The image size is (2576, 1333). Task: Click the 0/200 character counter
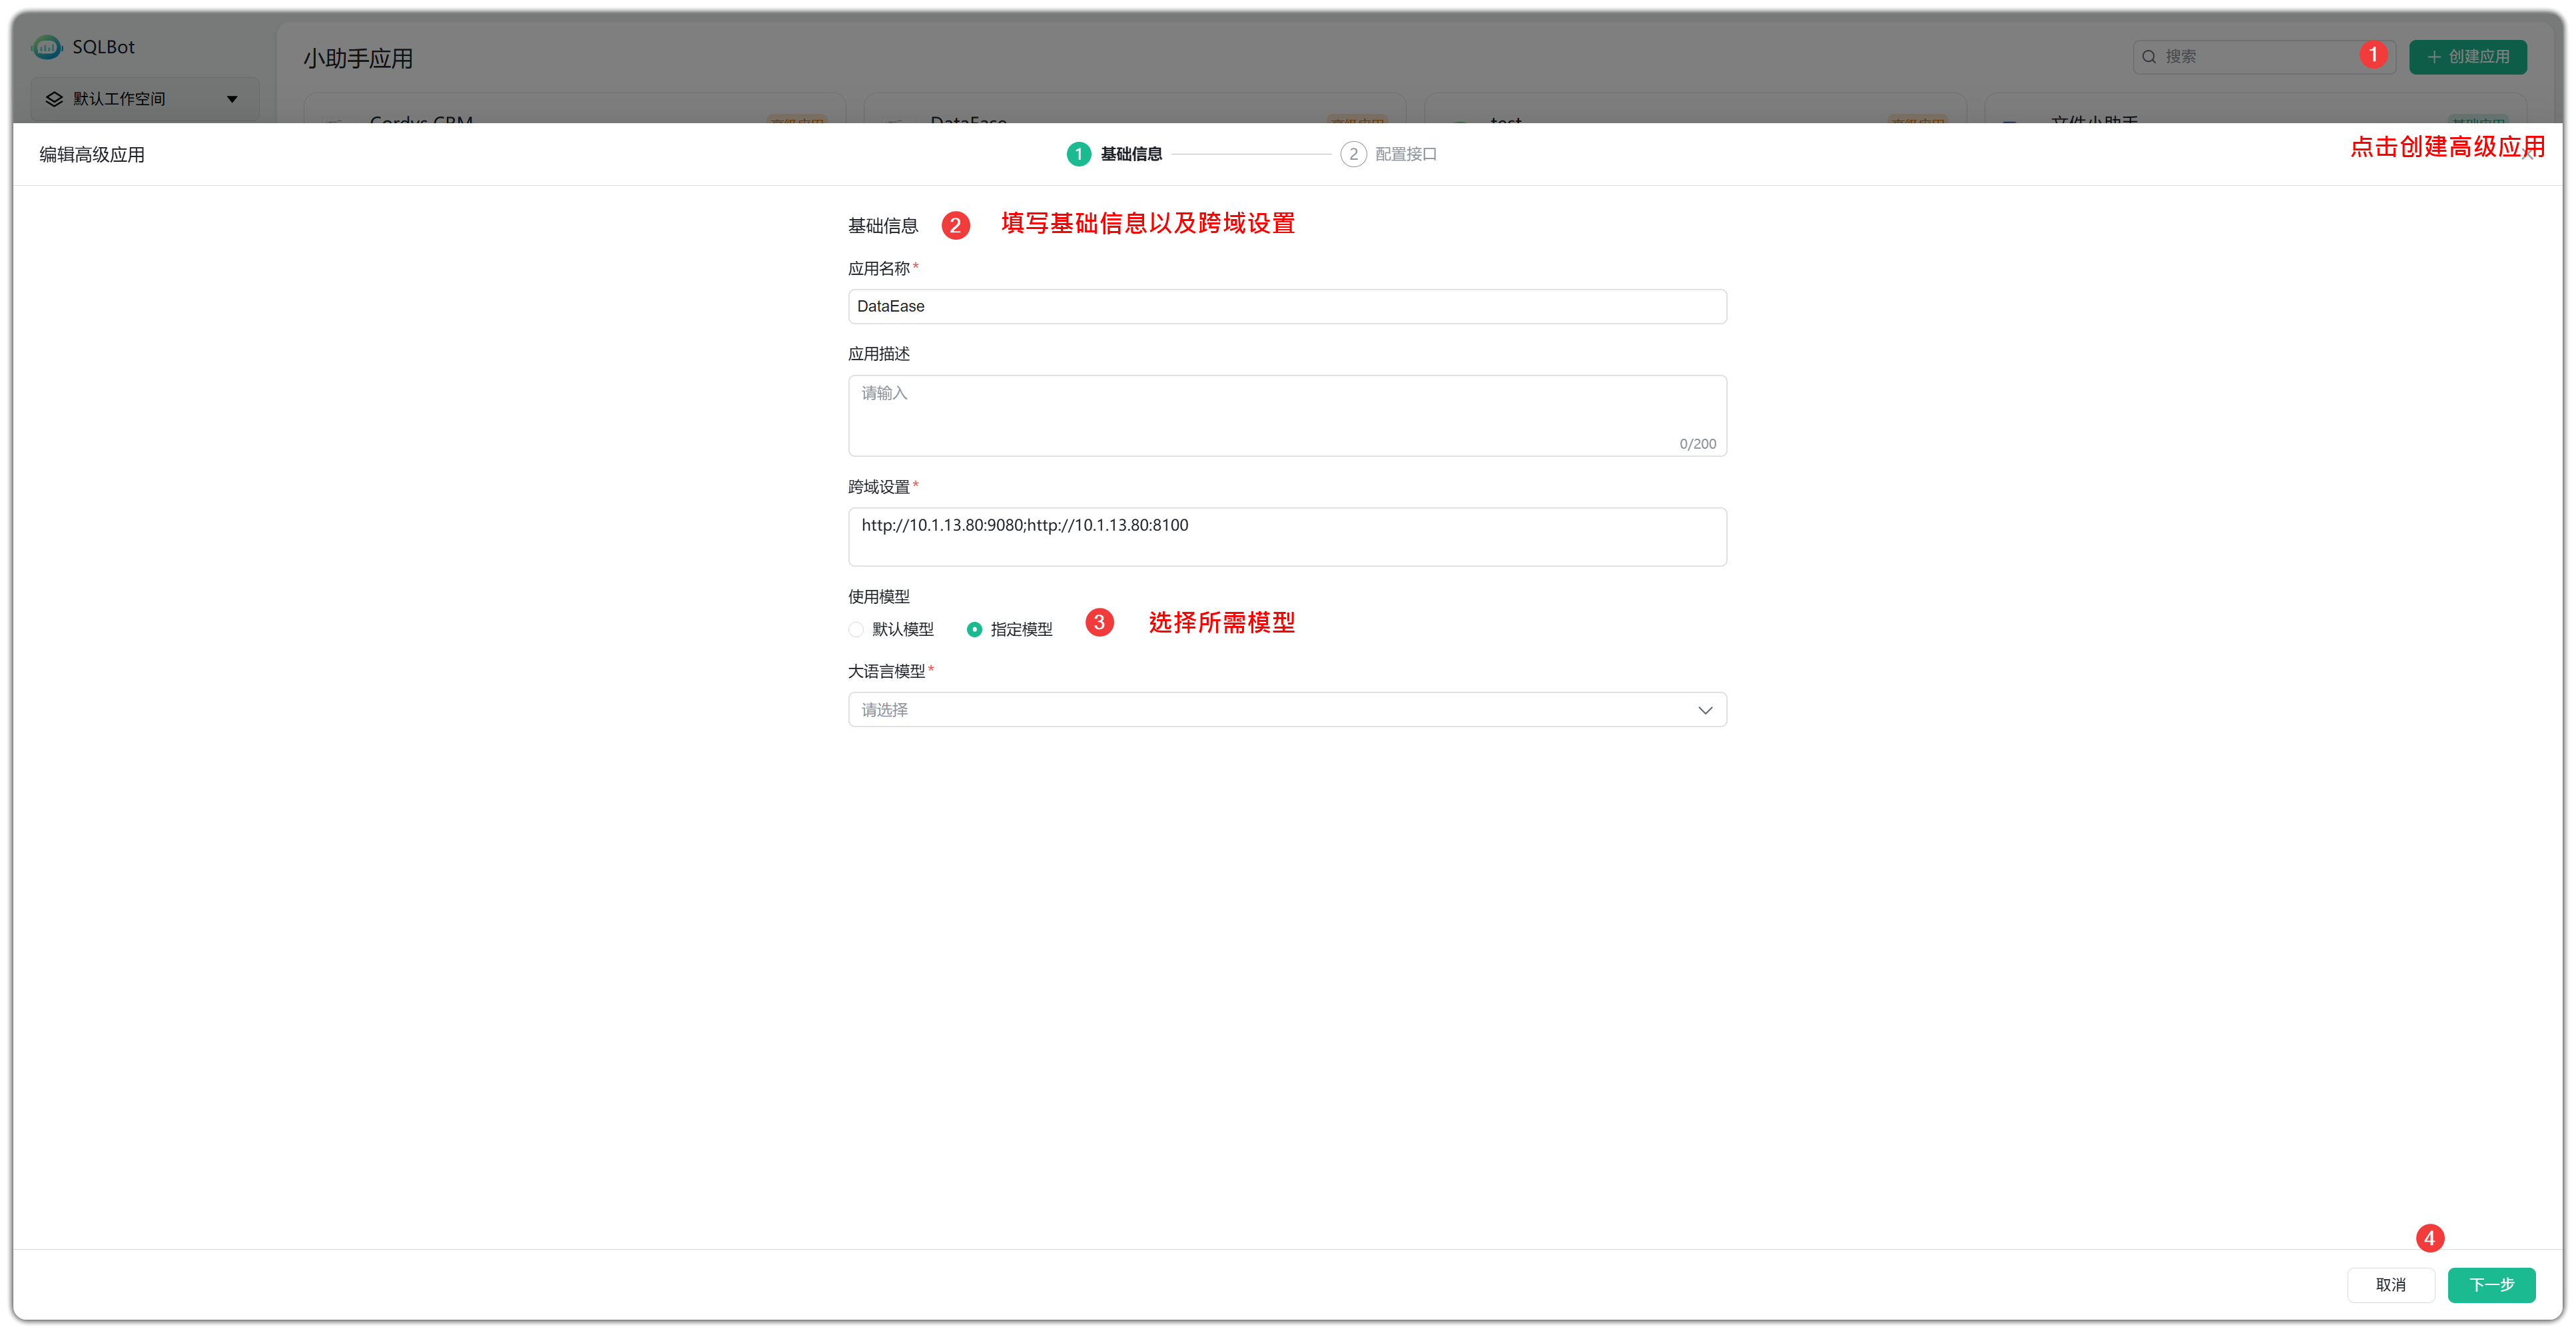(x=1697, y=444)
